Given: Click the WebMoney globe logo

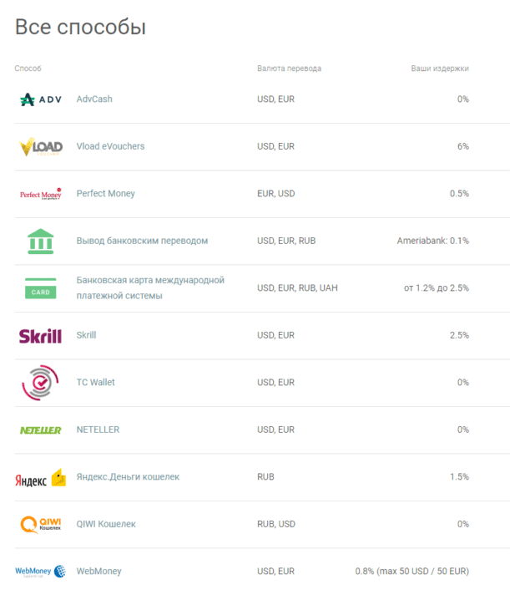Looking at the screenshot, I should (x=40, y=572).
